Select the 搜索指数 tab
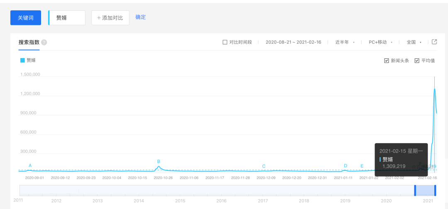448x209 pixels. click(x=29, y=42)
